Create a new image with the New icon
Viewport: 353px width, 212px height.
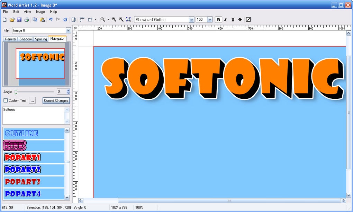point(5,20)
